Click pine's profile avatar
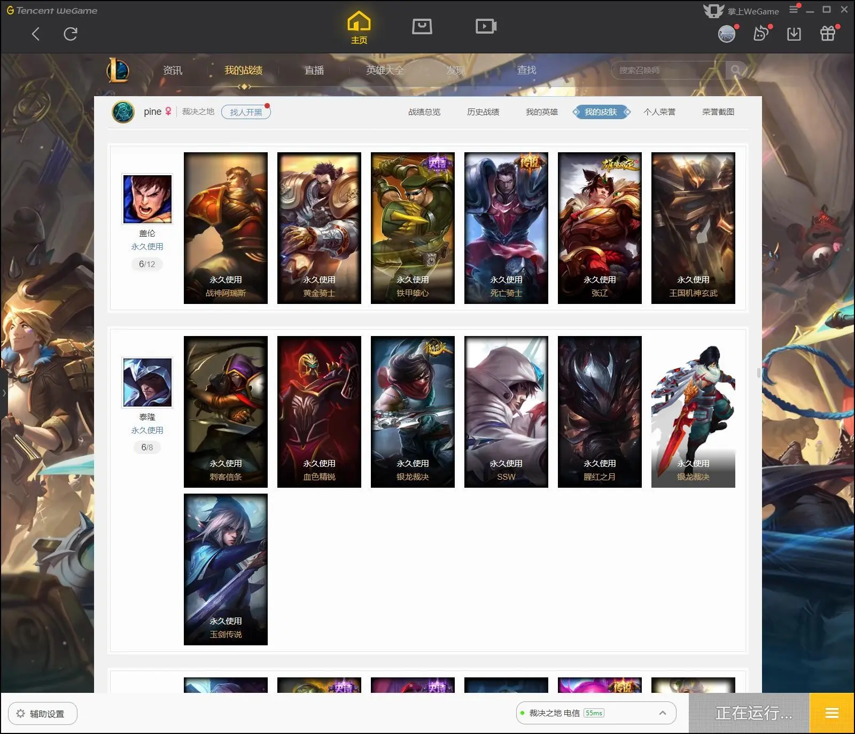855x734 pixels. [123, 112]
